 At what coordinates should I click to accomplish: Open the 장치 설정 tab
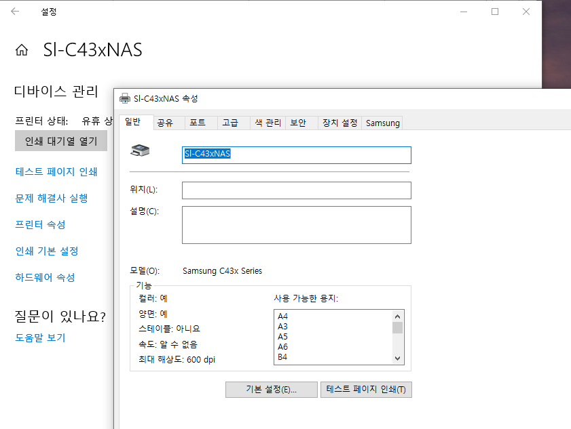339,123
